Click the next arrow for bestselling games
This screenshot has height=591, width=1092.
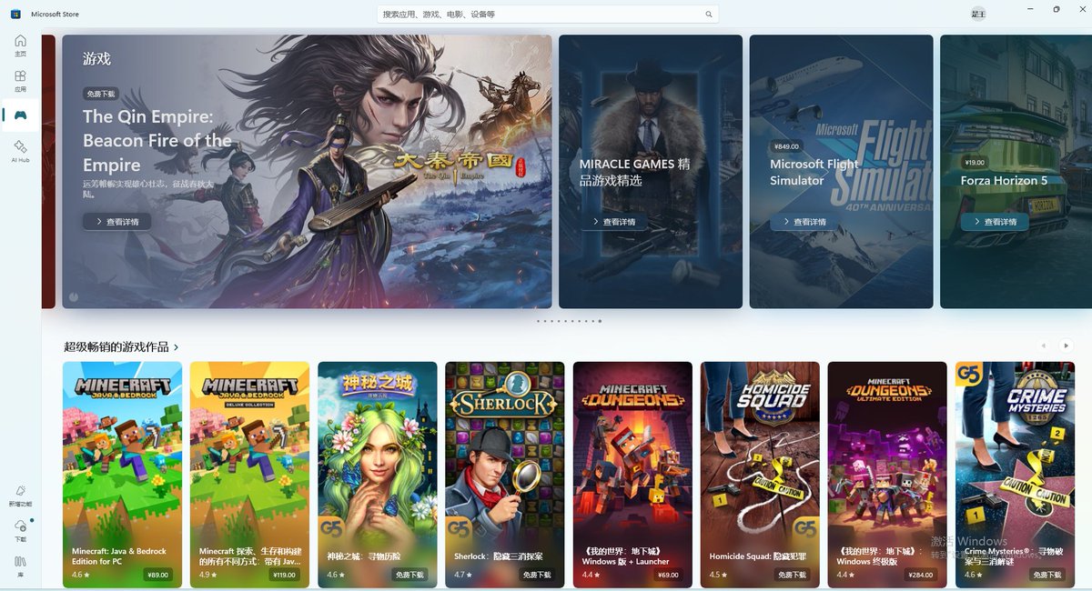point(1065,346)
